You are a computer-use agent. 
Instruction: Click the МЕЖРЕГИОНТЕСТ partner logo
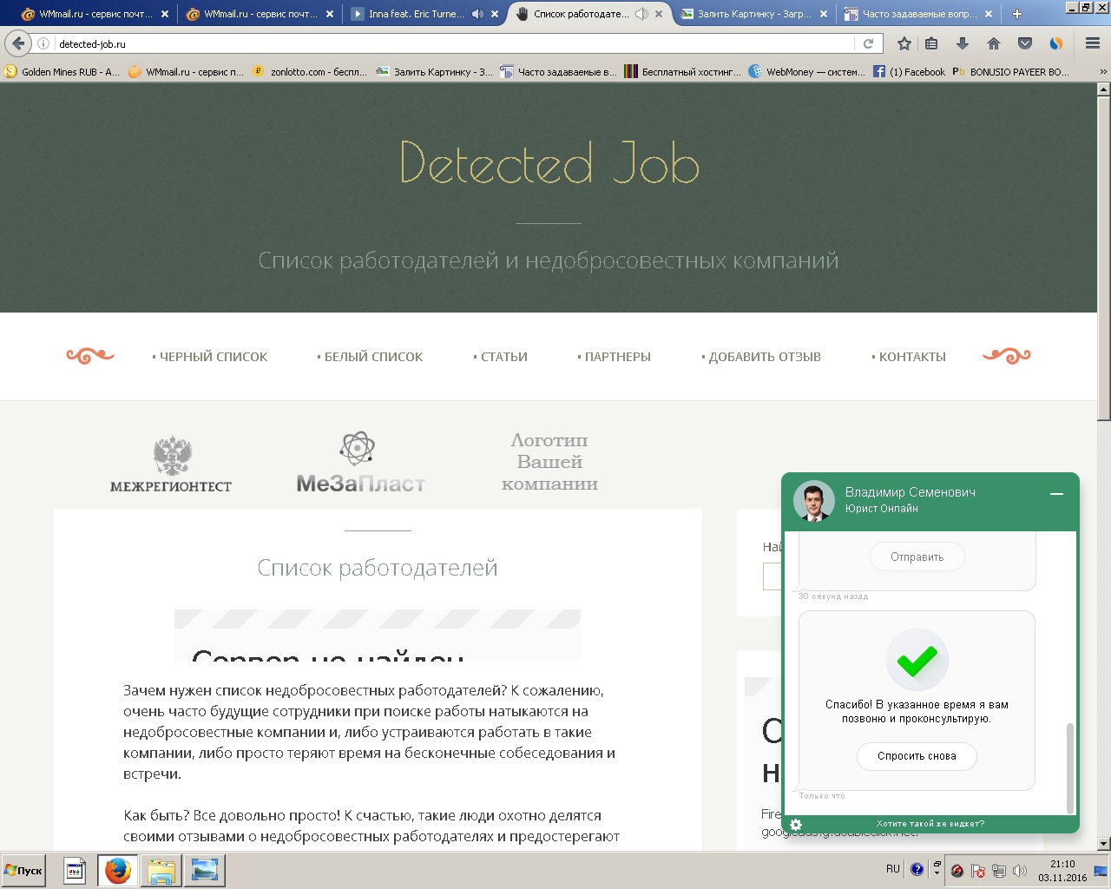pos(171,464)
